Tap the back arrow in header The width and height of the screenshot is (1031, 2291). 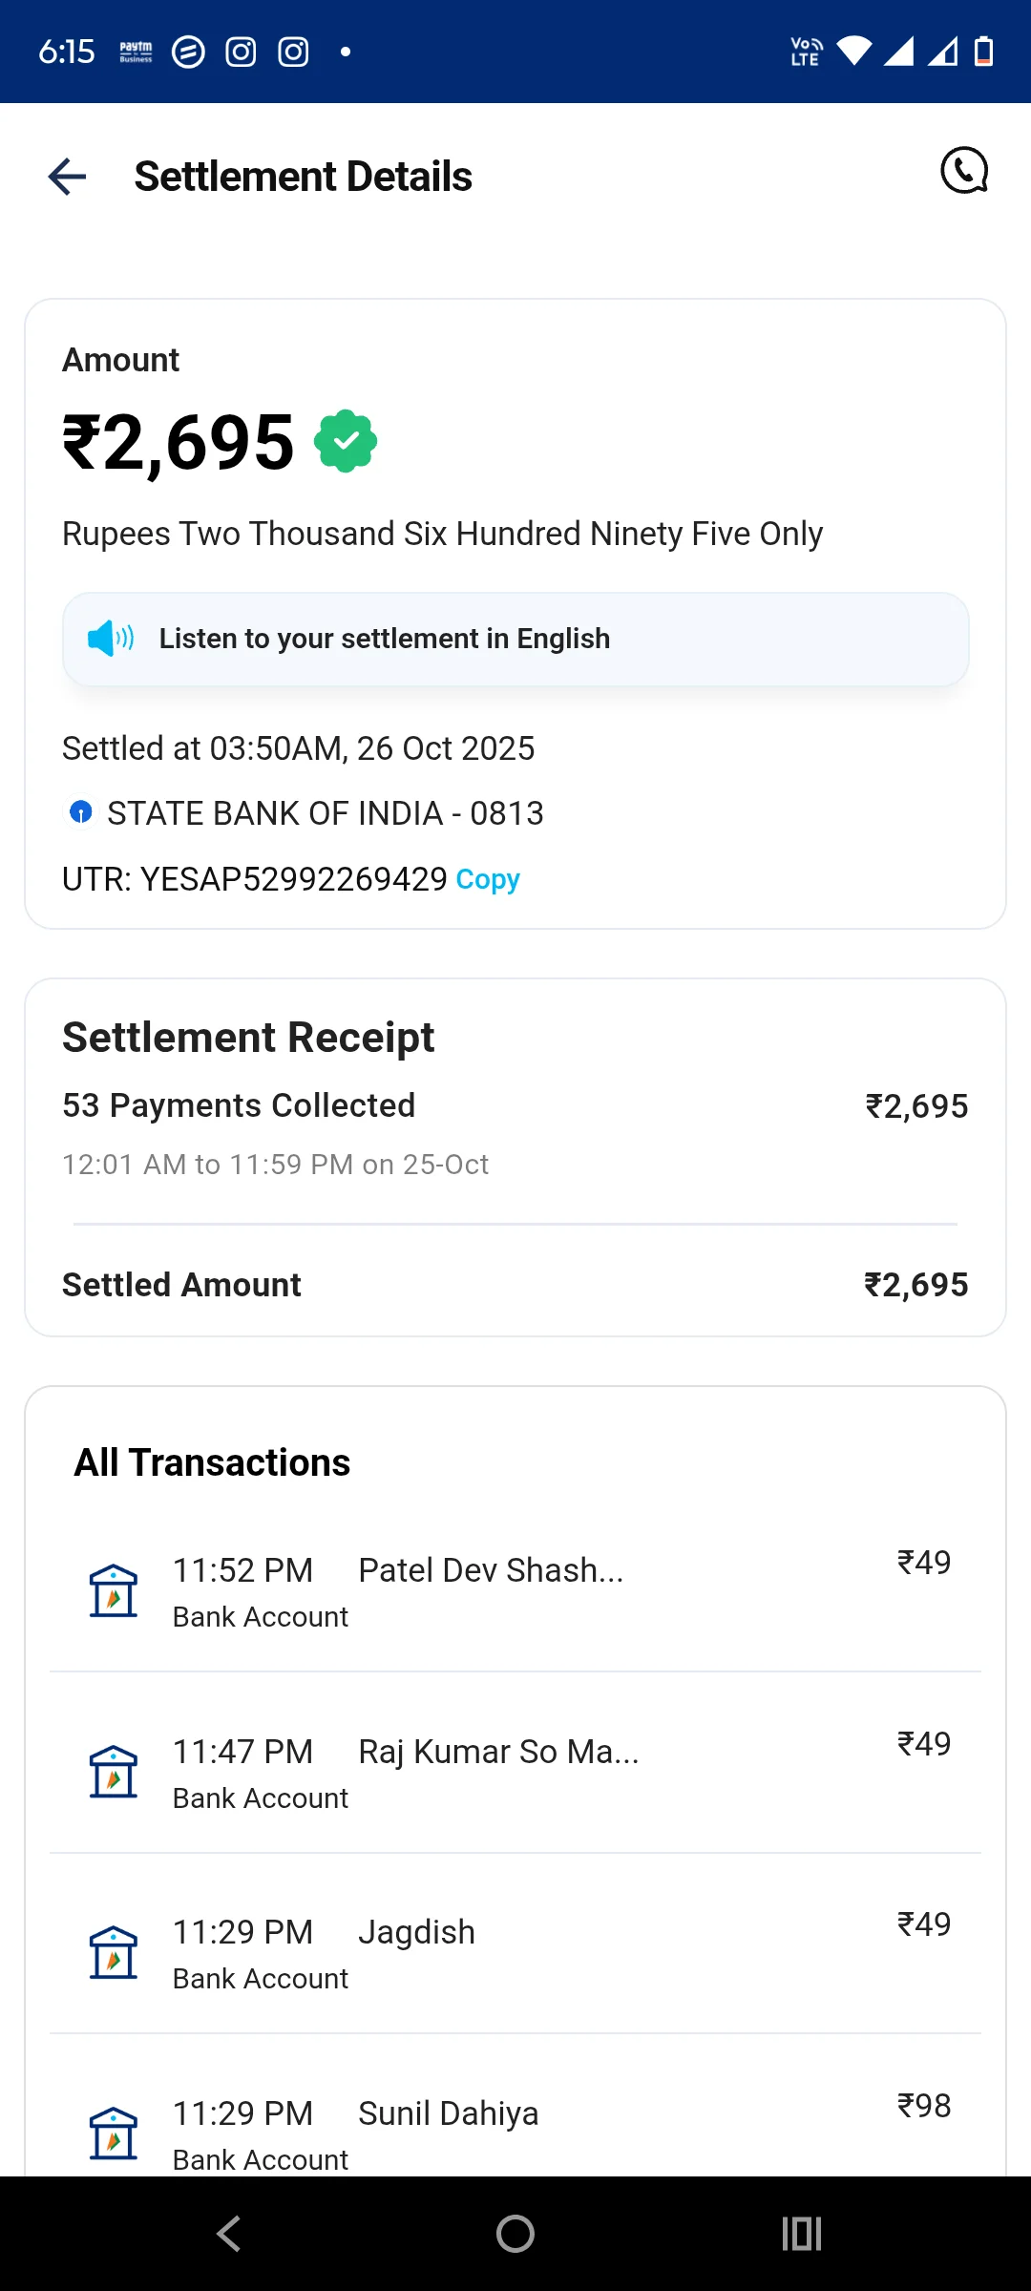pos(67,177)
